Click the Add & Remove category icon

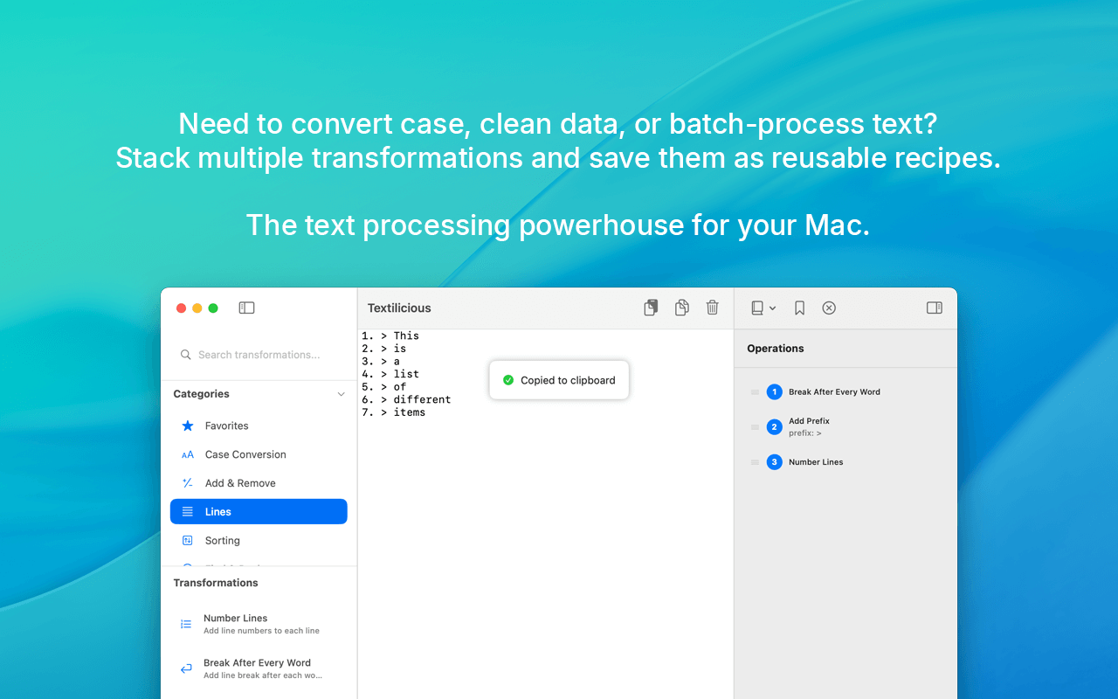pyautogui.click(x=186, y=482)
